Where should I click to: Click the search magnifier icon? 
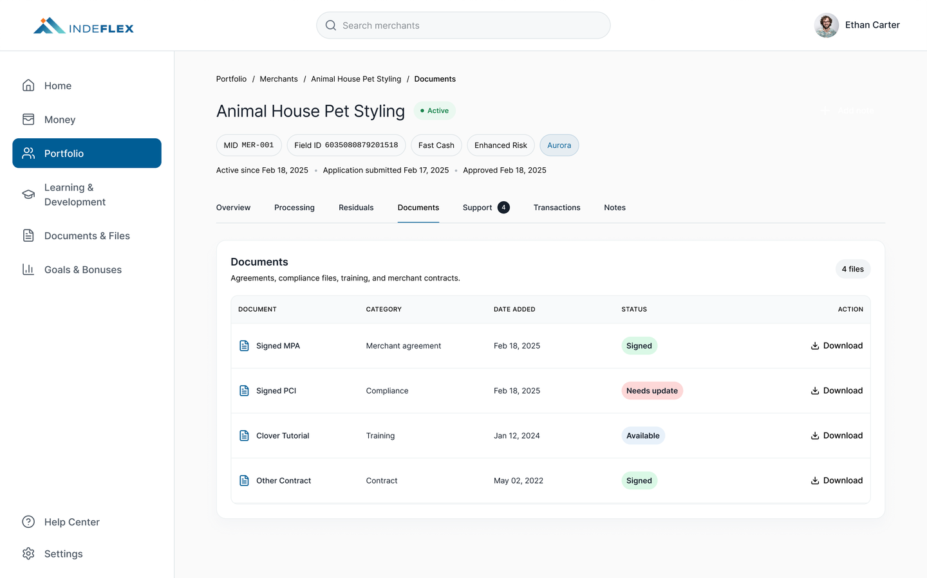point(331,25)
